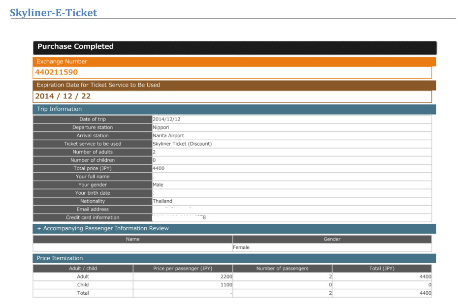Select the Male gender value
The width and height of the screenshot is (457, 306).
pos(158,184)
